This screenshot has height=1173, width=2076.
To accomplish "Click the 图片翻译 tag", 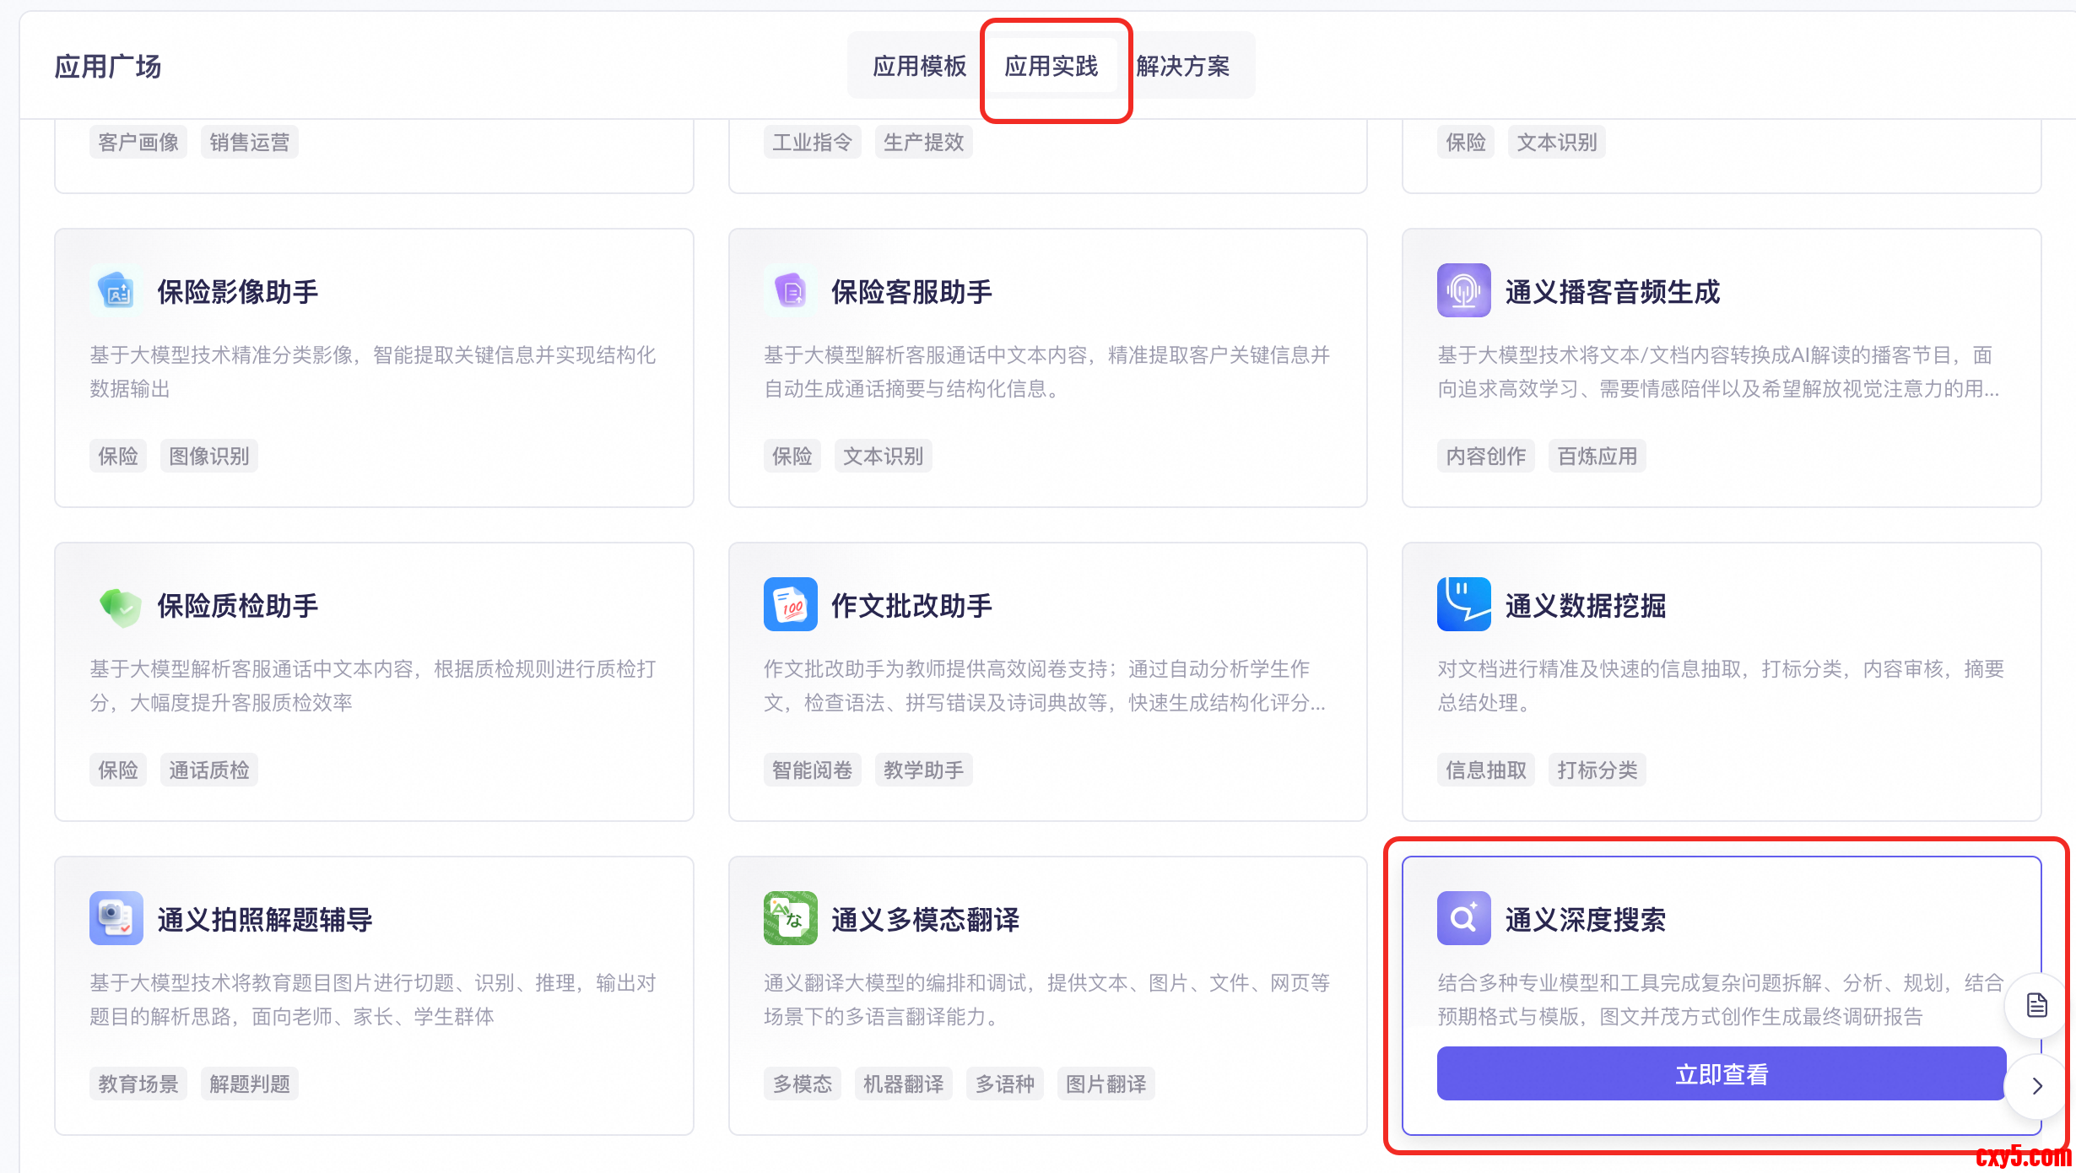I will click(x=1106, y=1084).
